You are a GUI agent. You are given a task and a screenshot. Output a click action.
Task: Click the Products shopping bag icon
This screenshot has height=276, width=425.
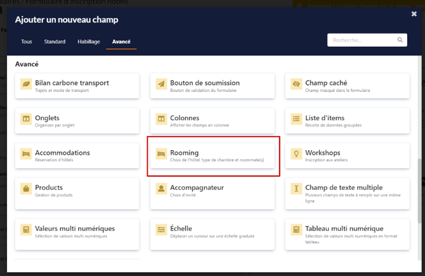(x=26, y=189)
